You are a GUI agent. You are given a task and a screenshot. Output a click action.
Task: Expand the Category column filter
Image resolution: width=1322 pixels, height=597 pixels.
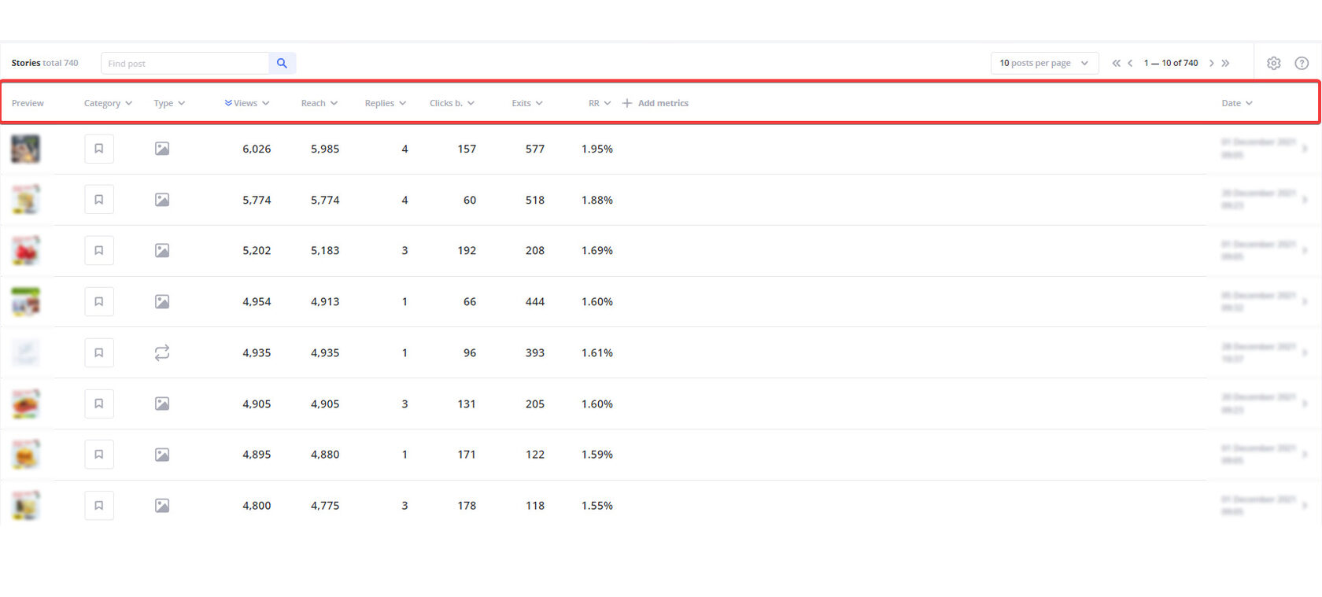click(x=108, y=103)
